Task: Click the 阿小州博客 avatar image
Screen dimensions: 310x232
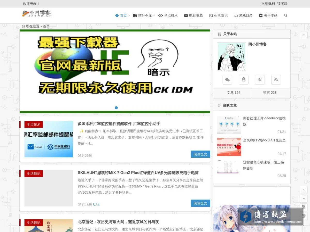Action: pyautogui.click(x=232, y=57)
